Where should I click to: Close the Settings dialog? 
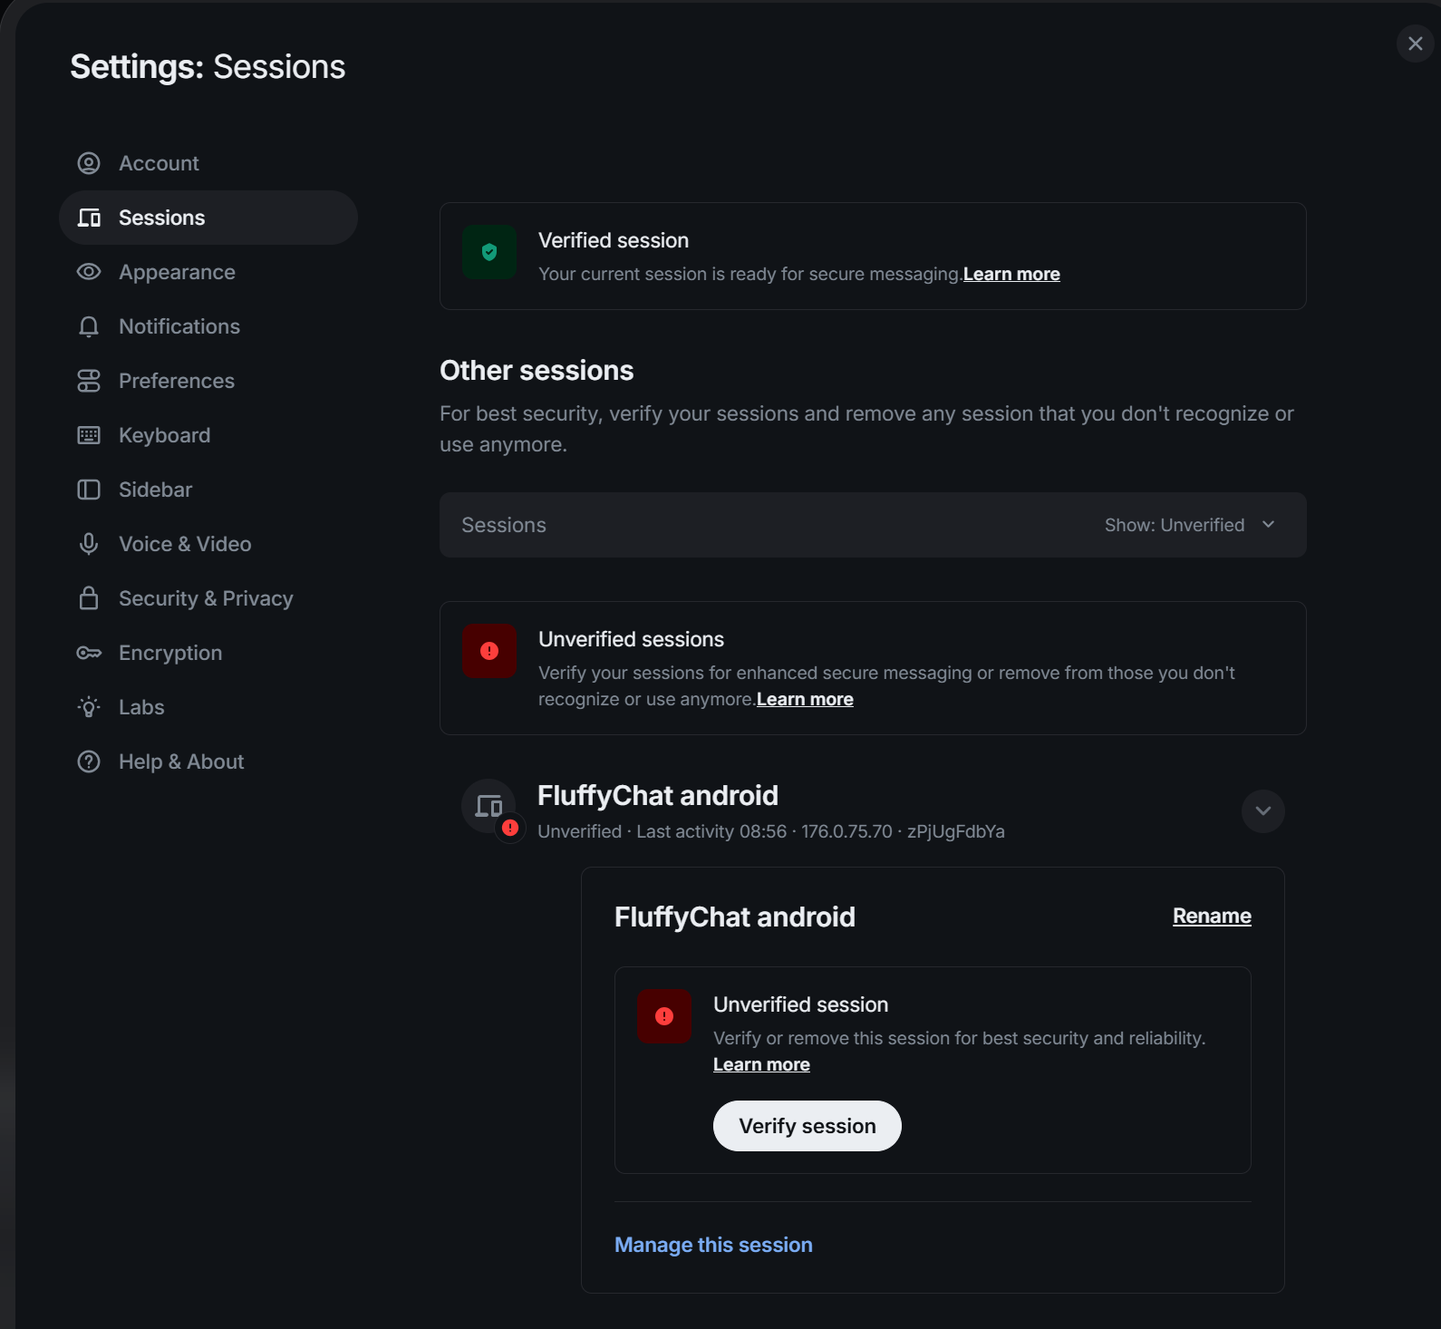pos(1416,44)
